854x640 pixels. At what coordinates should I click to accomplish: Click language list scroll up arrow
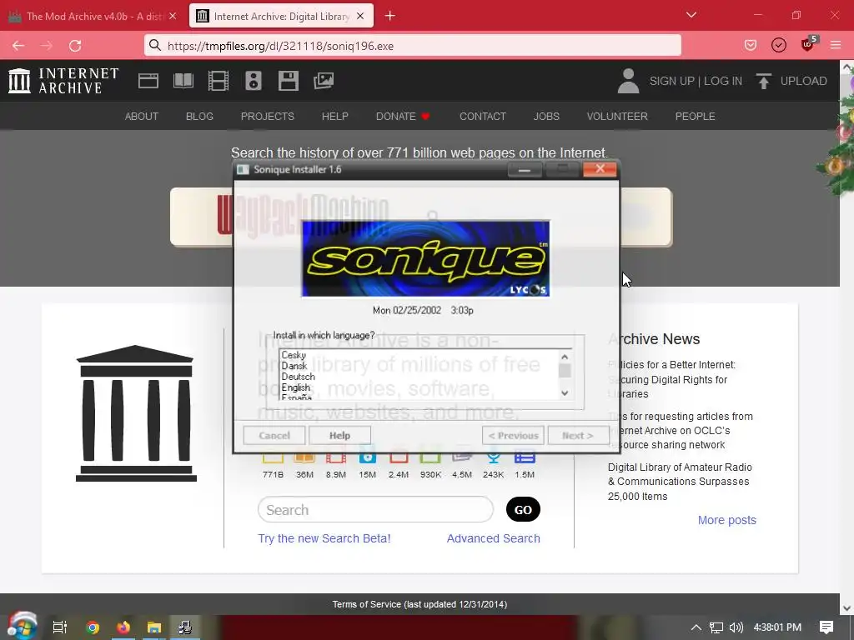pos(565,357)
